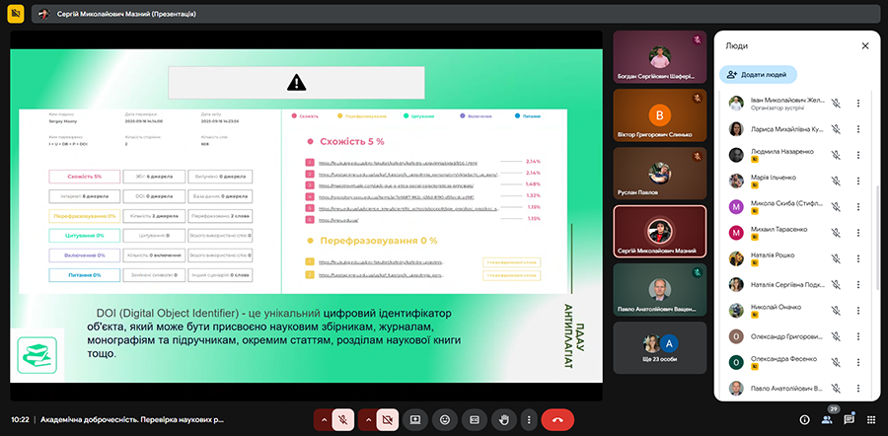Image resolution: width=888 pixels, height=436 pixels.
Task: Click the Додати людей button
Action: (x=759, y=74)
